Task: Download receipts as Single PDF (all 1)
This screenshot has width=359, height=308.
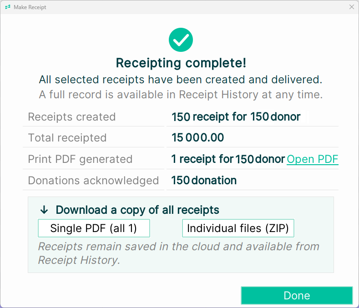Action: point(94,228)
